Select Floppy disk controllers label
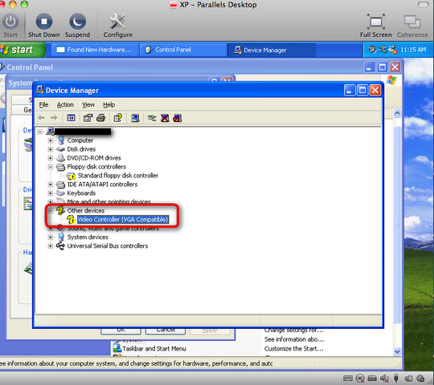 point(96,167)
